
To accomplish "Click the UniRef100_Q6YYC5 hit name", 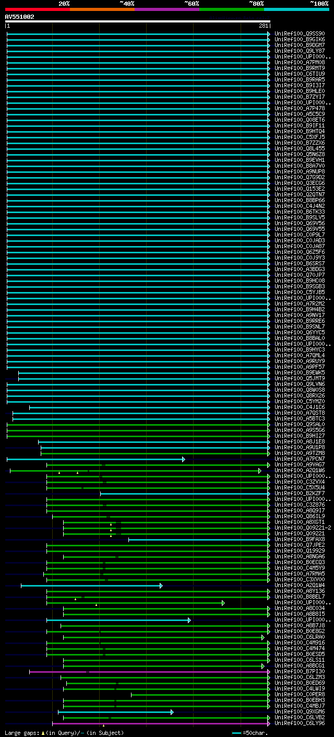I will (300, 333).
